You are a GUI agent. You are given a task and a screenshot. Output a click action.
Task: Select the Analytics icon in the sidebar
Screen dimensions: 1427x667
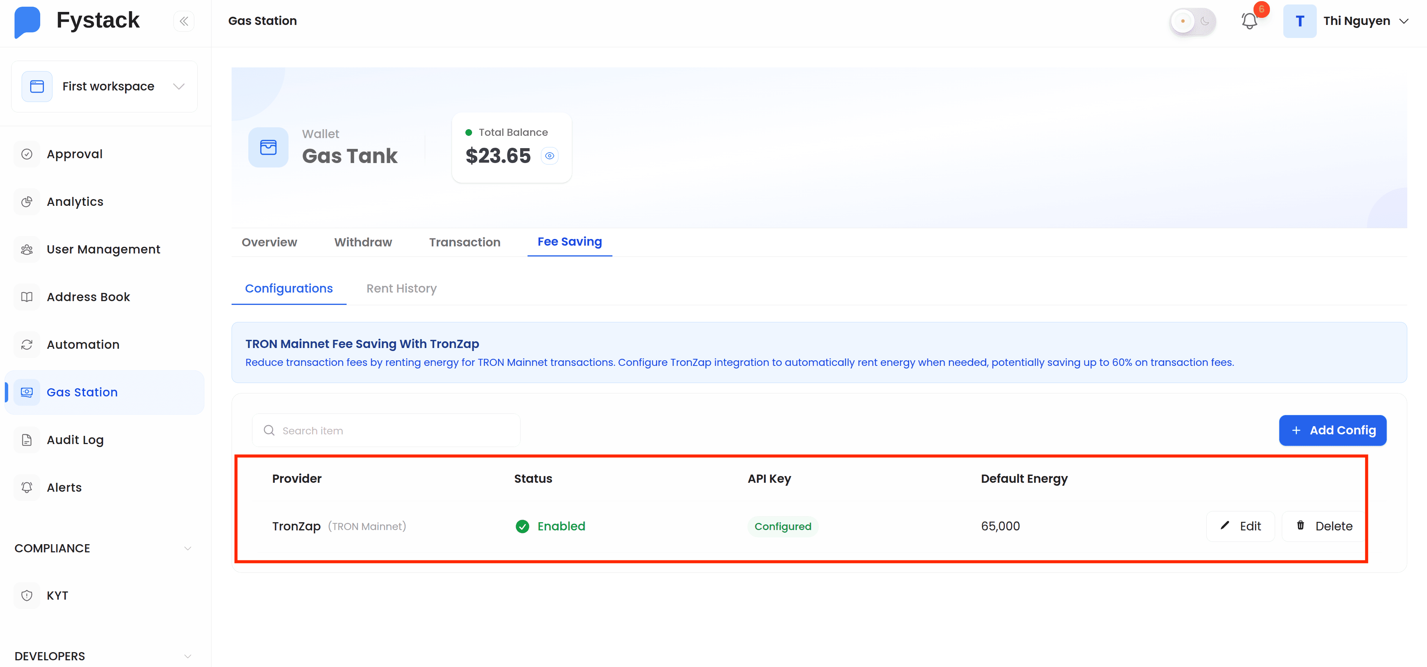coord(26,201)
